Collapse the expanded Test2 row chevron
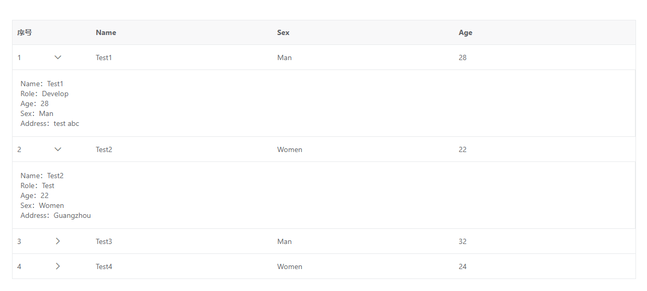 (58, 149)
